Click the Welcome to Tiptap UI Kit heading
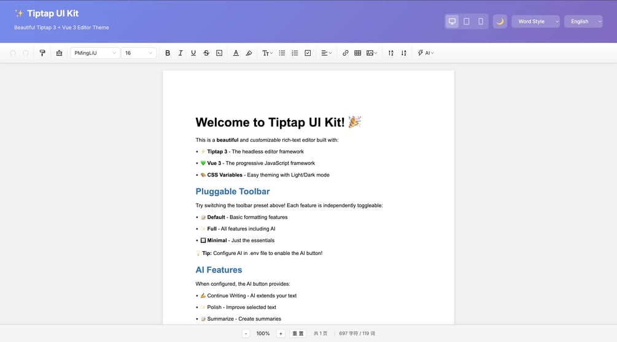Screen dimensions: 617x342 278,122
